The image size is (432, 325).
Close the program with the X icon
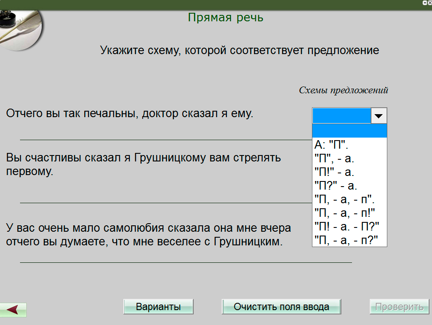coord(429,3)
